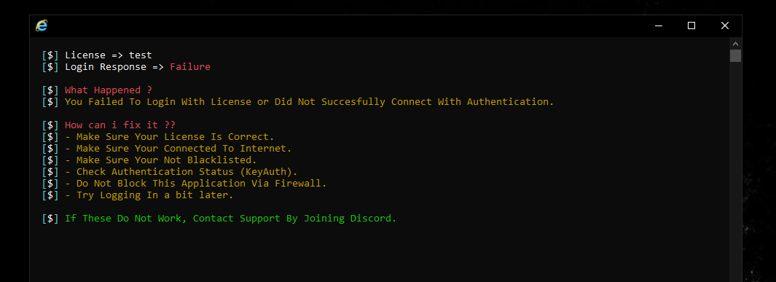Click the scrollbar track below the thumb

735,172
